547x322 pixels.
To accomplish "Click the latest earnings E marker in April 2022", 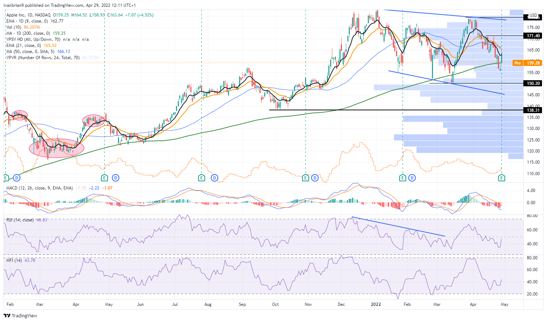I will click(x=502, y=178).
